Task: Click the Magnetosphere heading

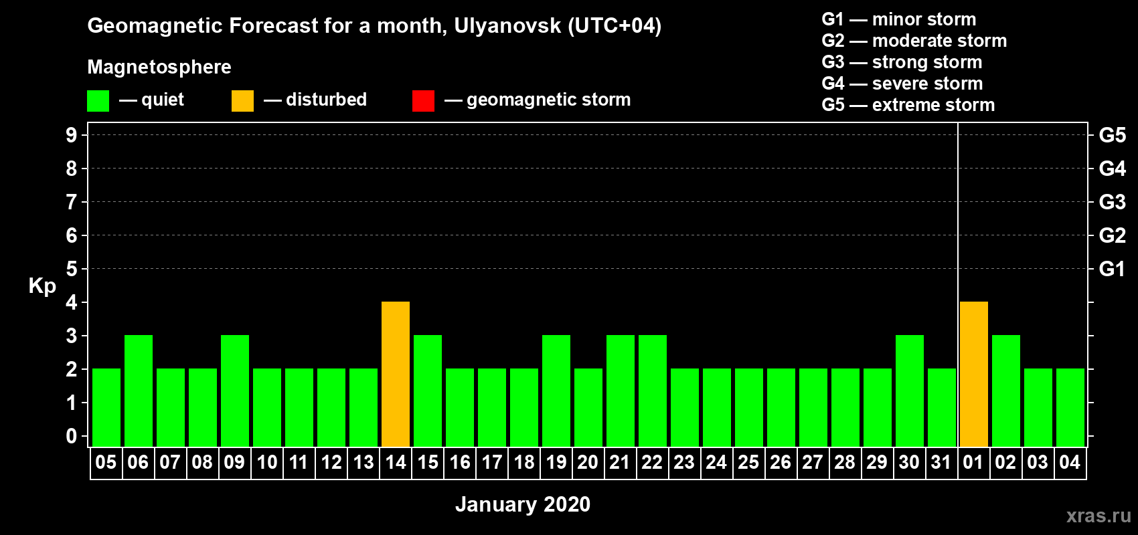Action: pyautogui.click(x=159, y=67)
